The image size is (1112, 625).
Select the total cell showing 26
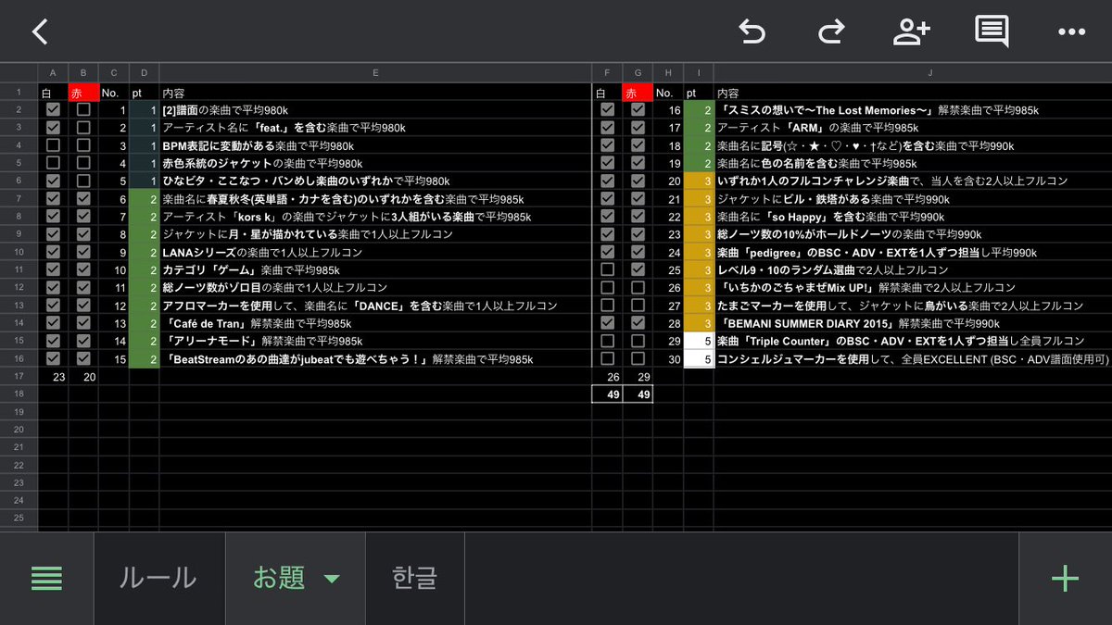[x=607, y=377]
